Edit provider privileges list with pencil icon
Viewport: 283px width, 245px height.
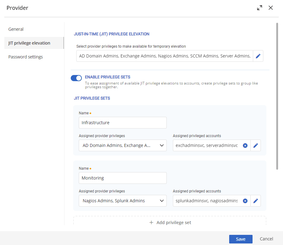coord(258,56)
